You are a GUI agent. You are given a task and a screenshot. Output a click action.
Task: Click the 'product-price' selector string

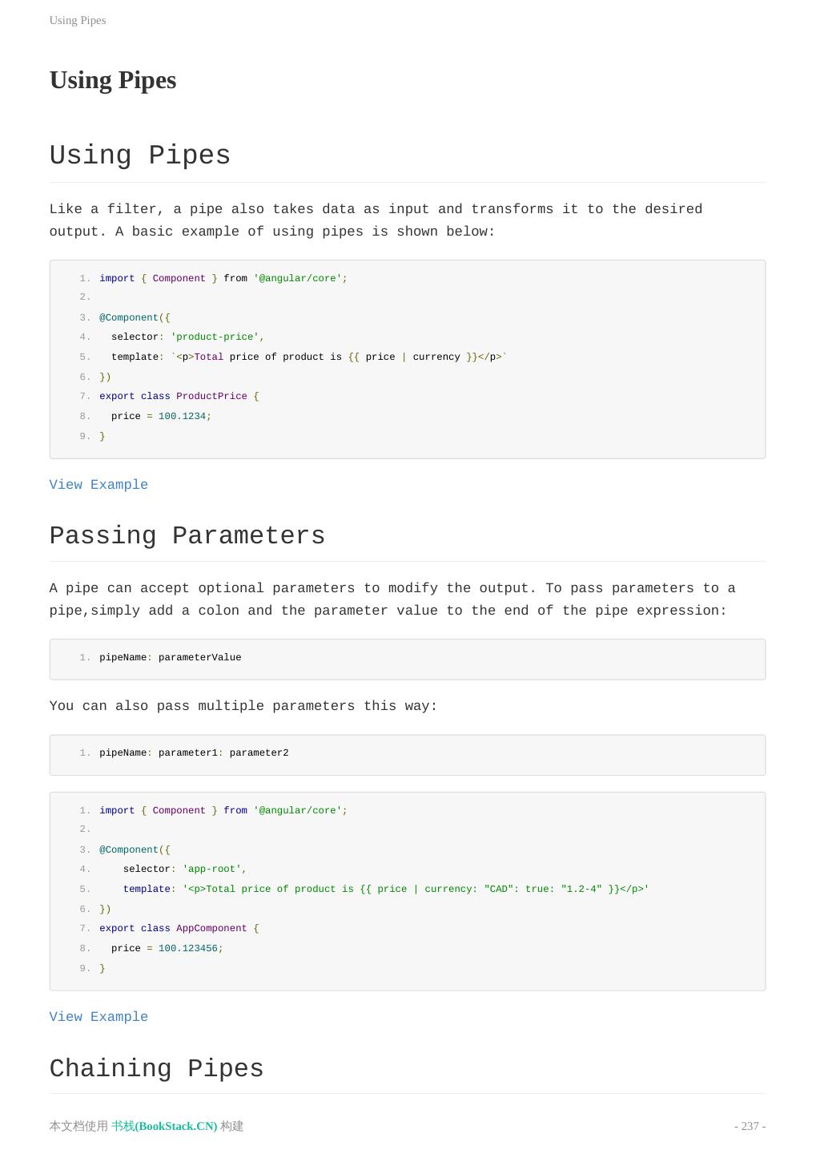click(216, 337)
